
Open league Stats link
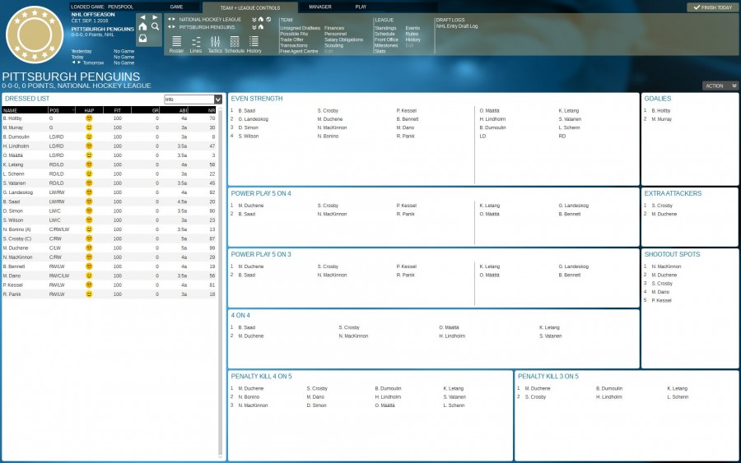tap(380, 51)
